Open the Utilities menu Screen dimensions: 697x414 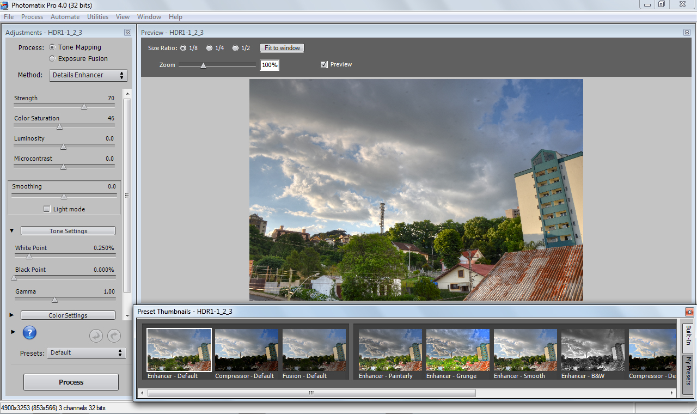click(x=97, y=17)
